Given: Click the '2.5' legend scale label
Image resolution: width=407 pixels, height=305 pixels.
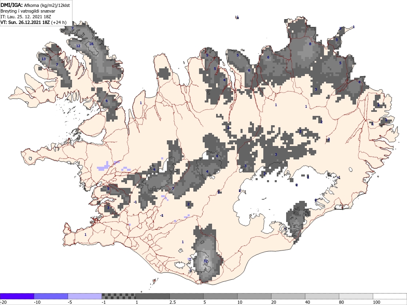Looking at the screenshot, I should [172, 302].
